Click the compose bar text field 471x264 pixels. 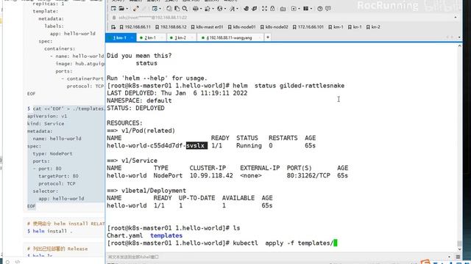click(277, 257)
